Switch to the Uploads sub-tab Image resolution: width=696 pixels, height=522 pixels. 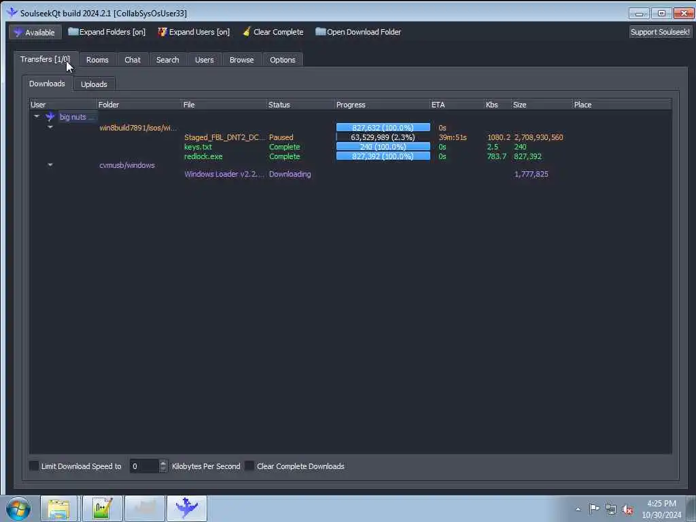click(94, 84)
